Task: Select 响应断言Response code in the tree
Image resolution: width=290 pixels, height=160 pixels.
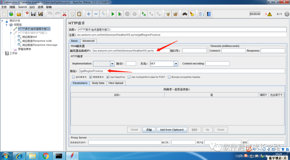Action: pyautogui.click(x=37, y=41)
